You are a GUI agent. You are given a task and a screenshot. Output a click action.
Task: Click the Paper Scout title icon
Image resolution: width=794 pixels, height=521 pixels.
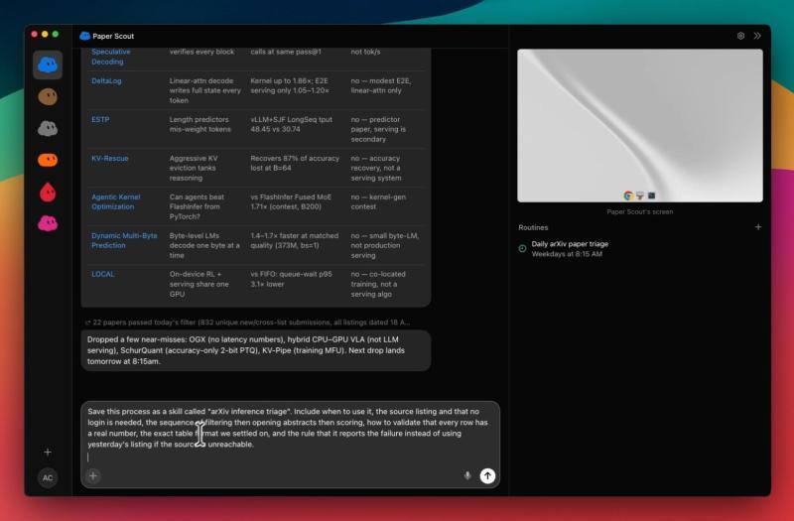tap(84, 36)
